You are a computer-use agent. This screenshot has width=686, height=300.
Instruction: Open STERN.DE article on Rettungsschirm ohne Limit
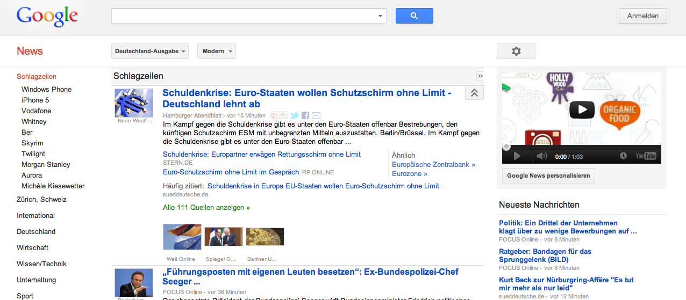(262, 155)
